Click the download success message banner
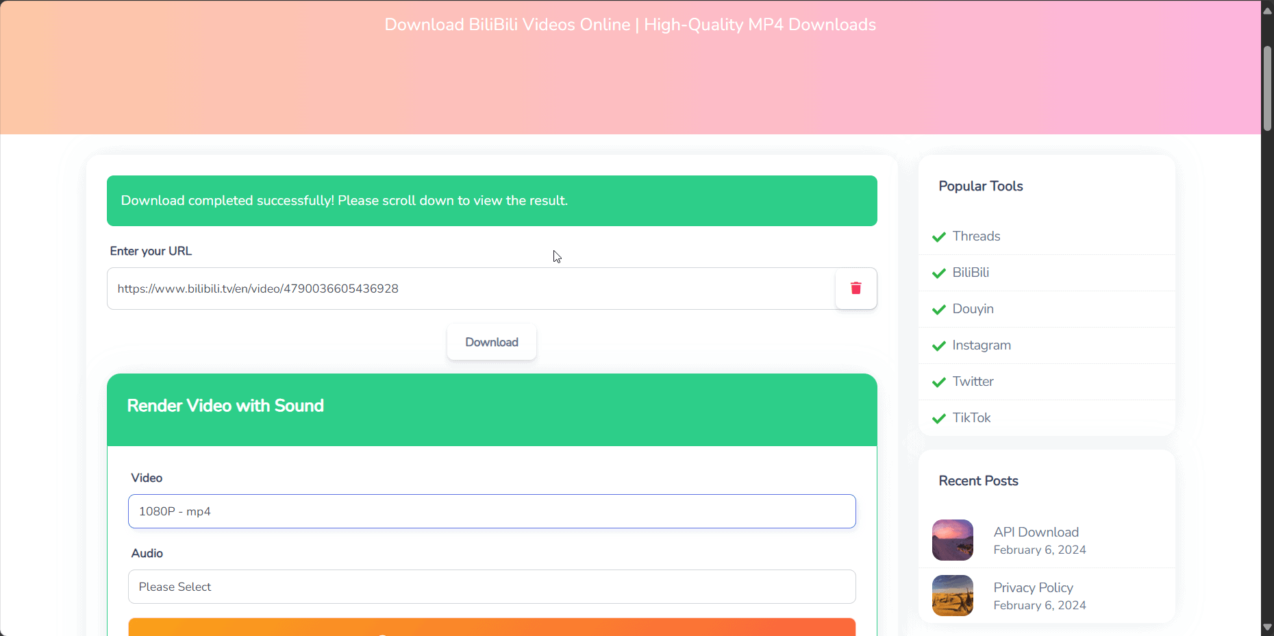1274x636 pixels. tap(491, 201)
